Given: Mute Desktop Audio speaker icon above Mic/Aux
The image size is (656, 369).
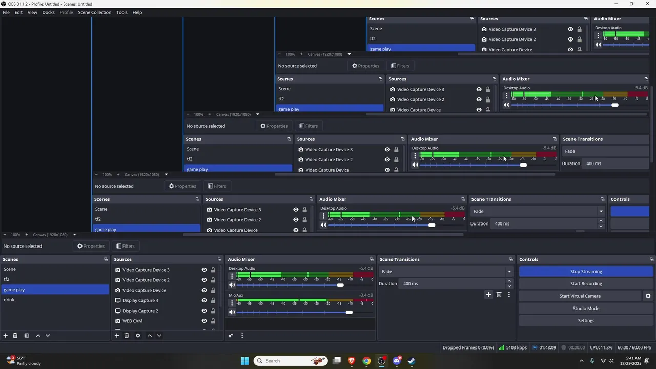Looking at the screenshot, I should (232, 285).
